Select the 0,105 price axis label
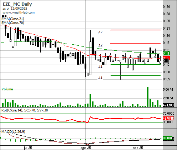The image size is (177, 150). pyautogui.click(x=167, y=79)
